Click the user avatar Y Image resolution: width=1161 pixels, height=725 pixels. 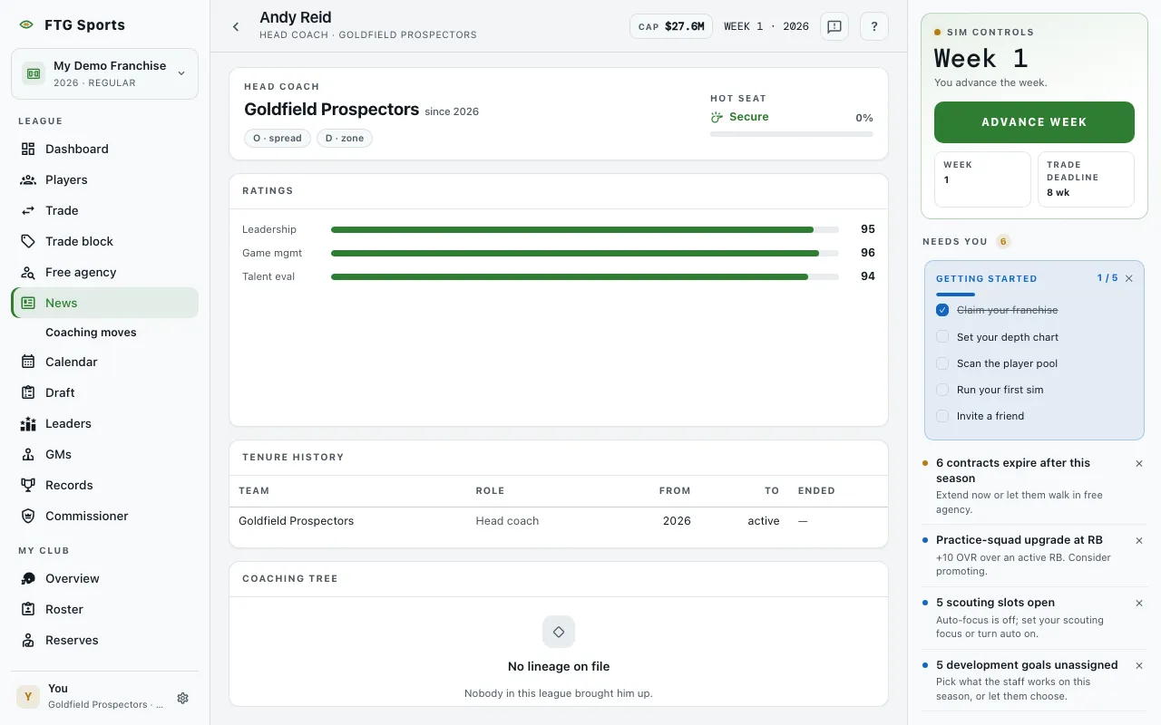(x=28, y=697)
